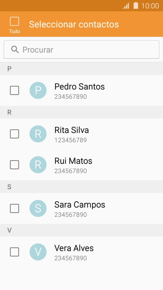Tap the P section header
The image size is (163, 290).
9,69
